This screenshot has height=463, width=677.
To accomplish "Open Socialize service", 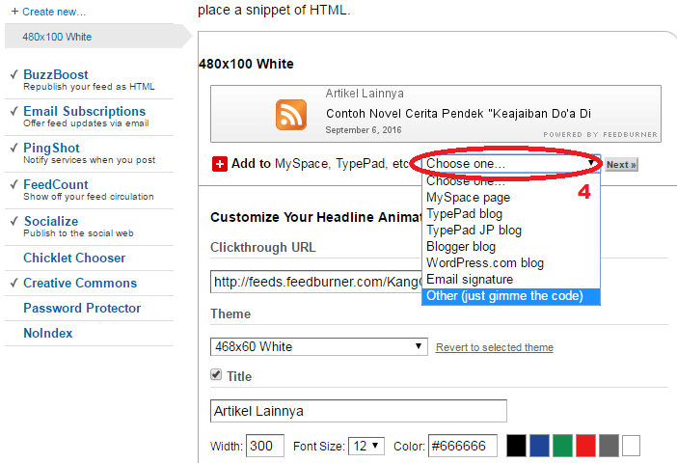I will (51, 221).
